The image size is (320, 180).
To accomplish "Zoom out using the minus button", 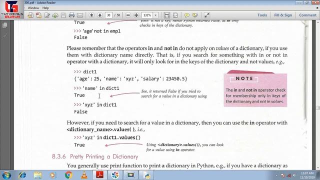I will coord(128,15).
